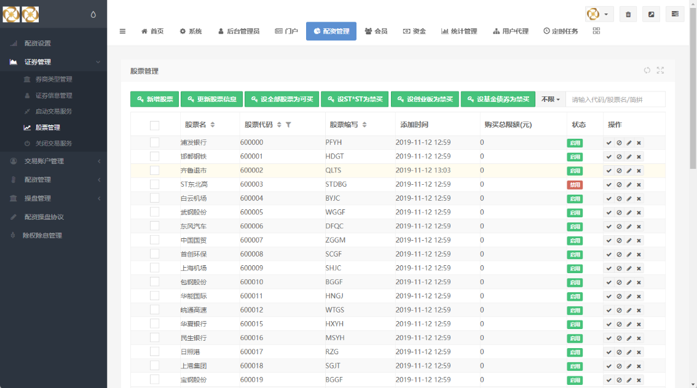Image resolution: width=697 pixels, height=388 pixels.
Task: Click the water drop theme icon
Action: coord(93,14)
